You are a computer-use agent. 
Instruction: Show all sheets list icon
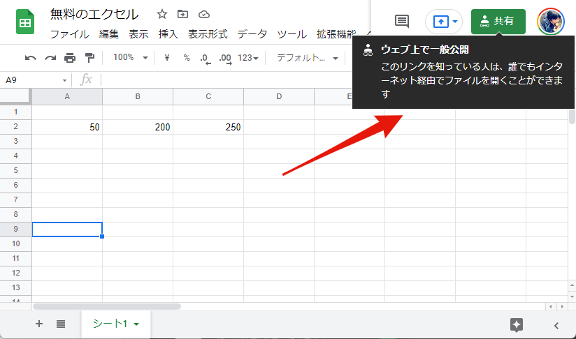[x=61, y=324]
